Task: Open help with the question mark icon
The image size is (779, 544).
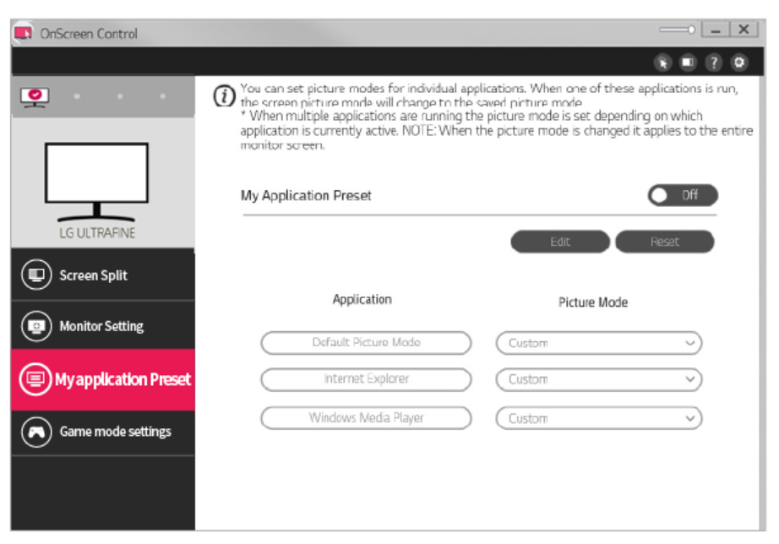Action: 714,63
